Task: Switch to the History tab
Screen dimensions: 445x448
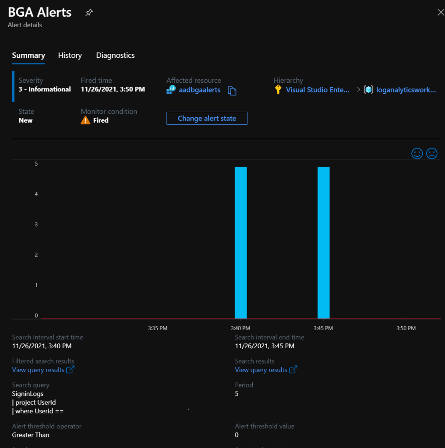Action: (70, 55)
